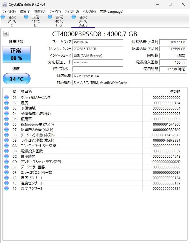Click the 項目名 column header
190x243 pixels.
pos(81,92)
